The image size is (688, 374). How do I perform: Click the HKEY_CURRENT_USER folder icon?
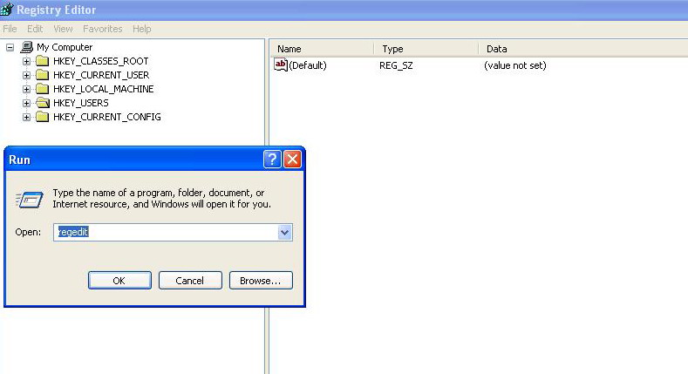[x=42, y=75]
